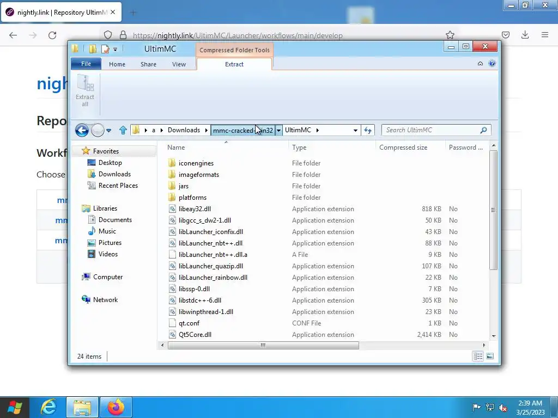Open Network in navigation pane
Viewport: 558px width, 418px height.
click(x=105, y=300)
